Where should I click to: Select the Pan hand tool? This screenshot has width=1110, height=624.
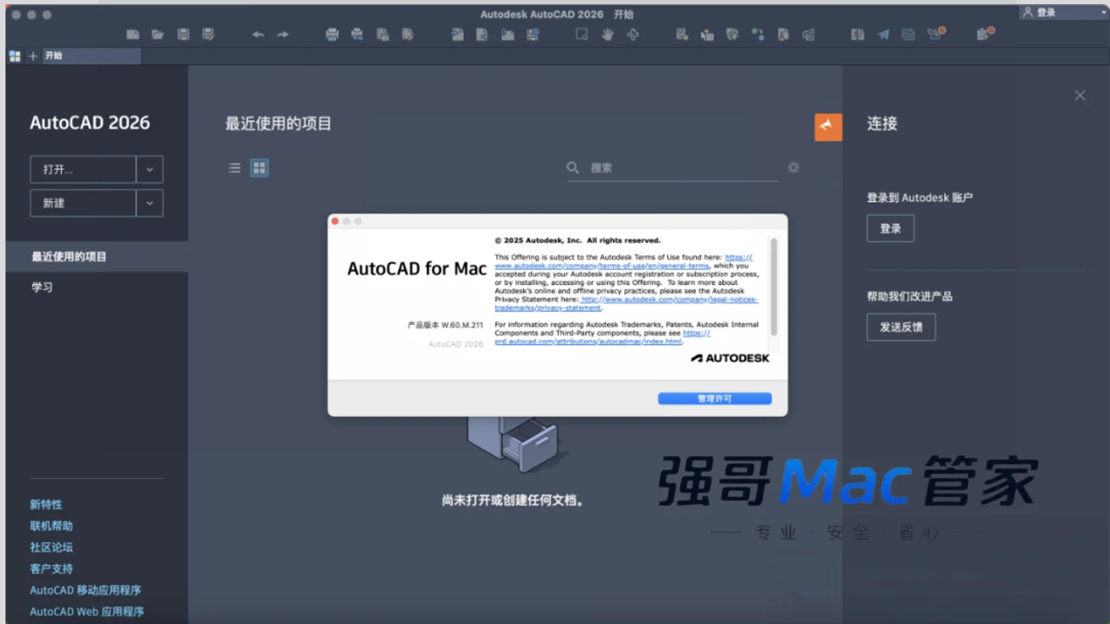click(x=608, y=34)
